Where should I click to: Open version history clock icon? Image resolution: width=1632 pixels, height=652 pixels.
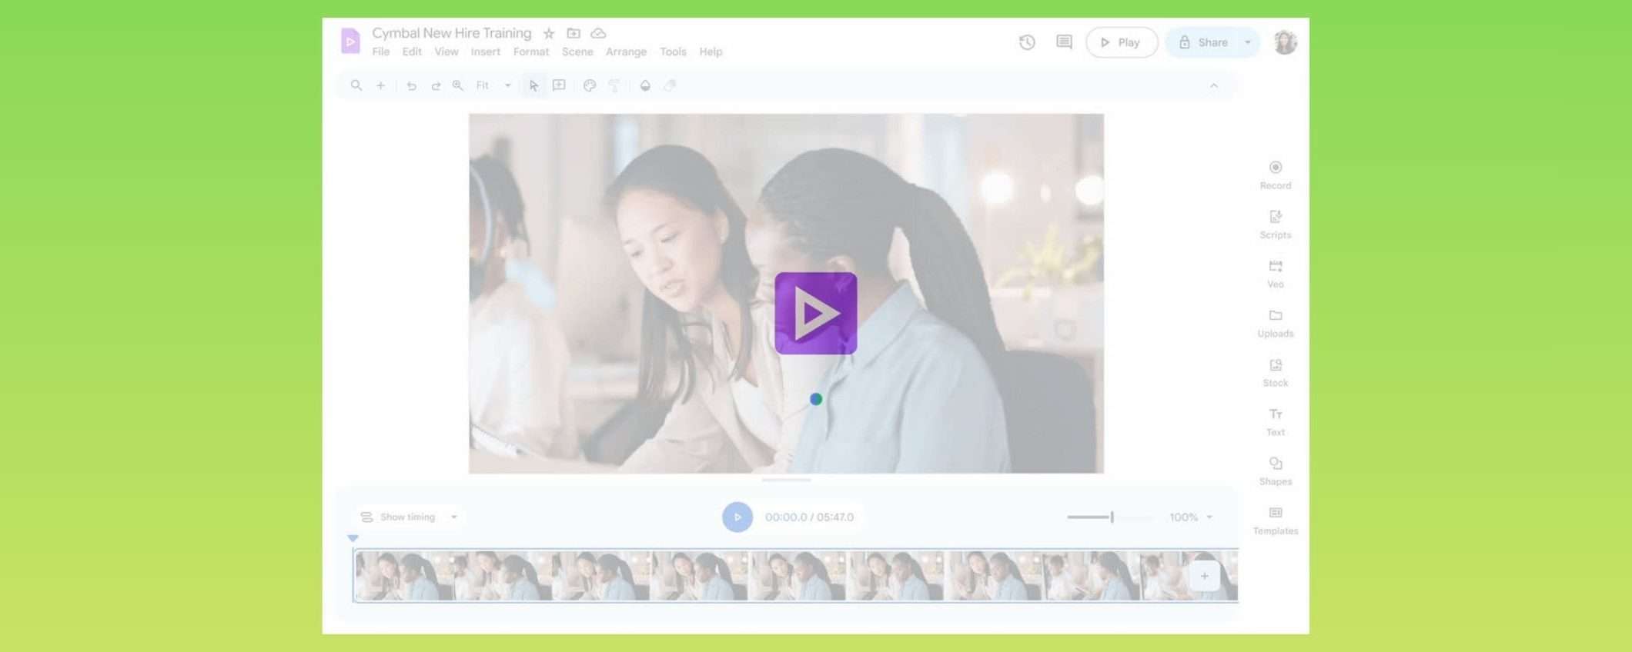pos(1027,42)
